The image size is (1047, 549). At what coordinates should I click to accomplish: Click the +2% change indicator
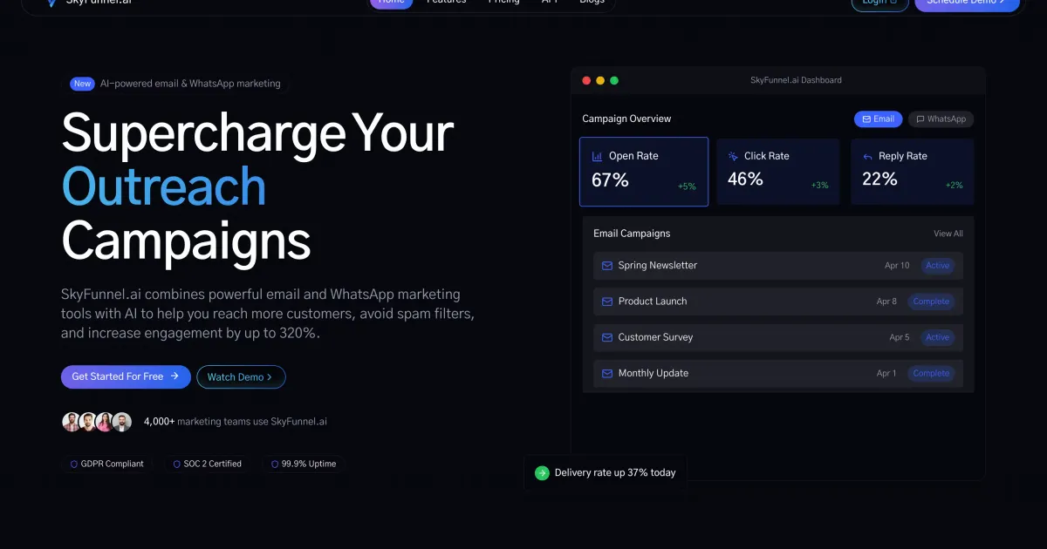[x=955, y=186]
